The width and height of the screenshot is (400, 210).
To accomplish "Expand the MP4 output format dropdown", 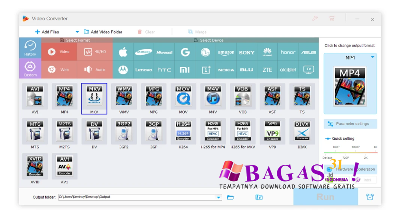I will [373, 57].
